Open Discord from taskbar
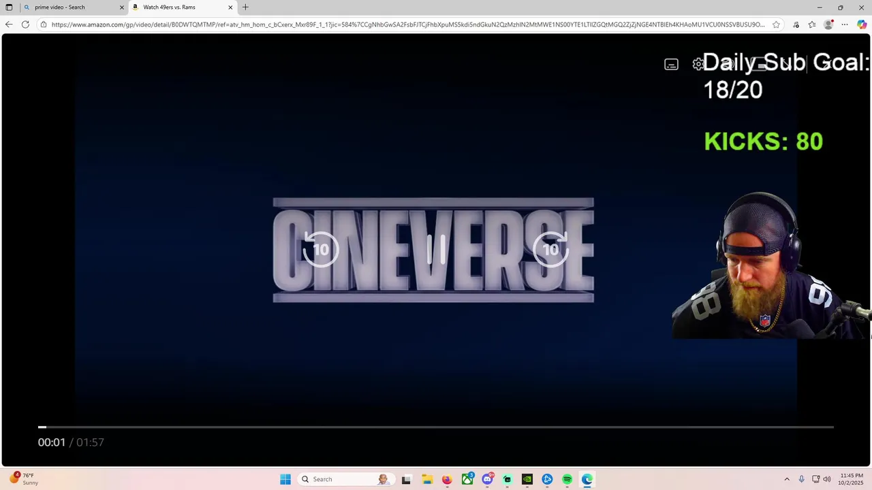Image resolution: width=872 pixels, height=490 pixels. tap(487, 479)
